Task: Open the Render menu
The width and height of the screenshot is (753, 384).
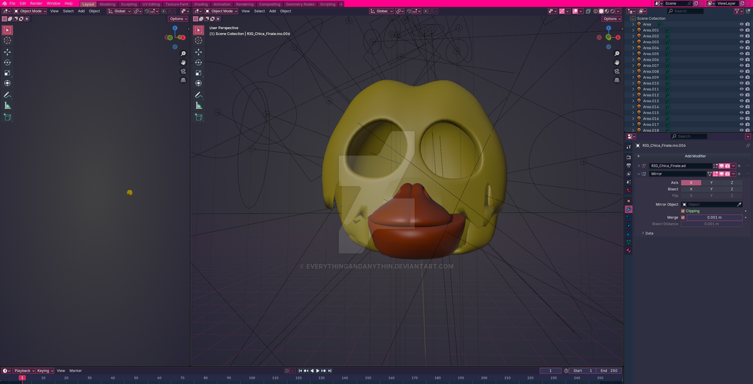Action: click(36, 4)
